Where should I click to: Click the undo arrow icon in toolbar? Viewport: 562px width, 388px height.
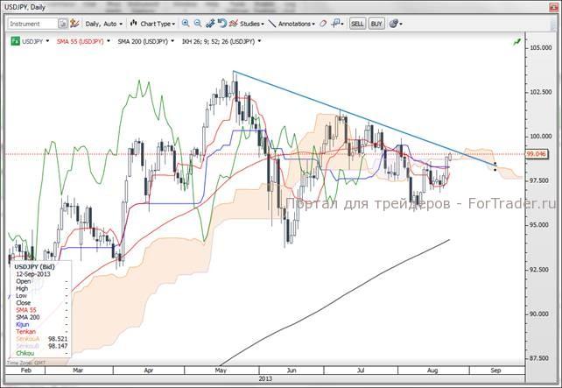click(x=222, y=24)
